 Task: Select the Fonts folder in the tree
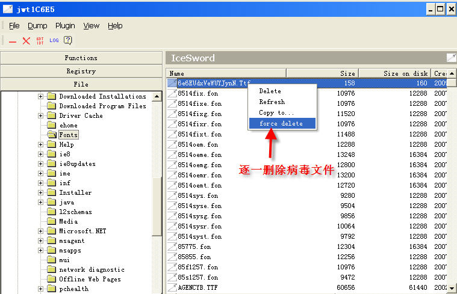[x=69, y=135]
